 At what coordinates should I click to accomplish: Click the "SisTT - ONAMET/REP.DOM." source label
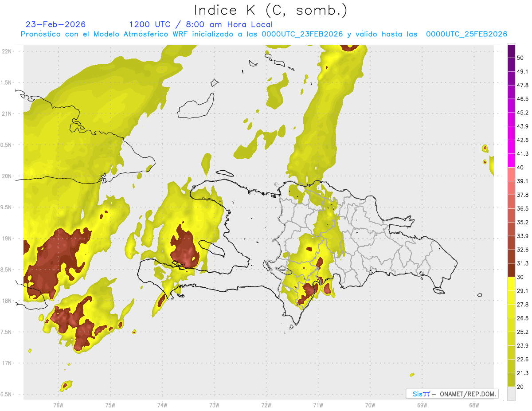coord(452,394)
